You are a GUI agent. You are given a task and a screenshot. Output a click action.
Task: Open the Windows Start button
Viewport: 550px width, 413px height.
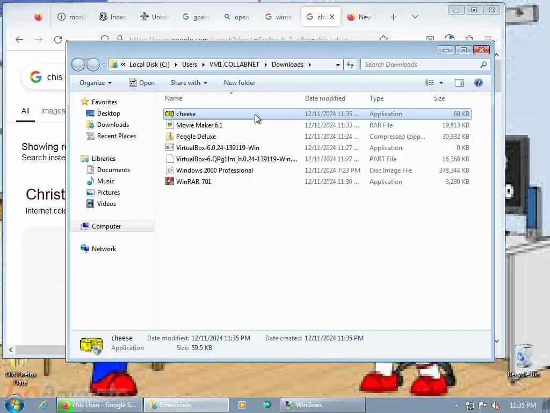[x=14, y=404]
